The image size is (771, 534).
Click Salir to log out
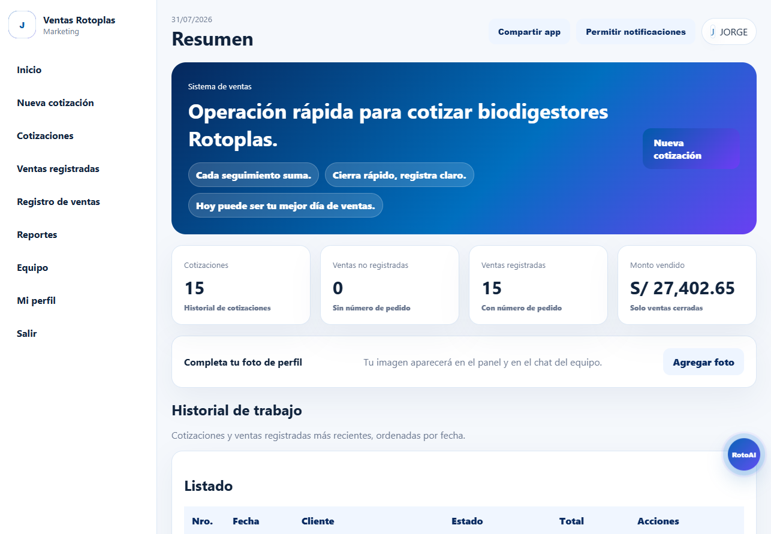pos(27,334)
